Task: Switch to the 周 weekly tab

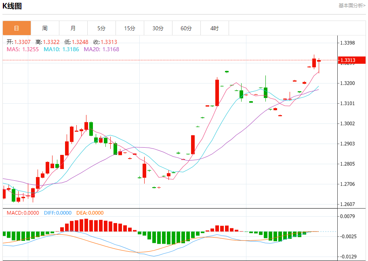Action: pos(45,28)
